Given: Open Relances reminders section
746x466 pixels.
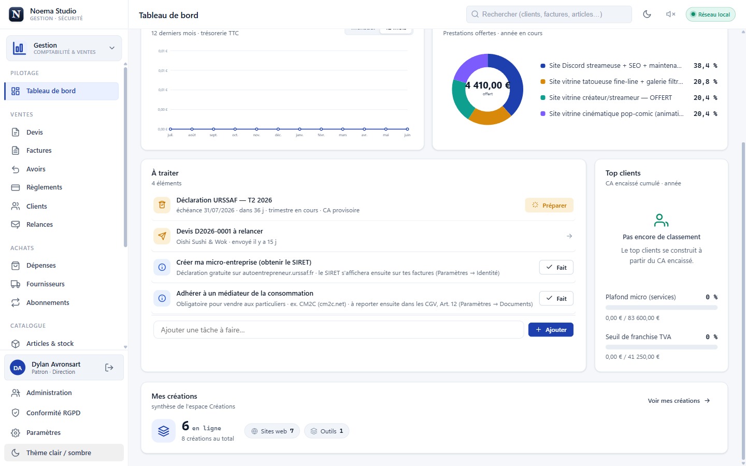Looking at the screenshot, I should (x=61, y=225).
